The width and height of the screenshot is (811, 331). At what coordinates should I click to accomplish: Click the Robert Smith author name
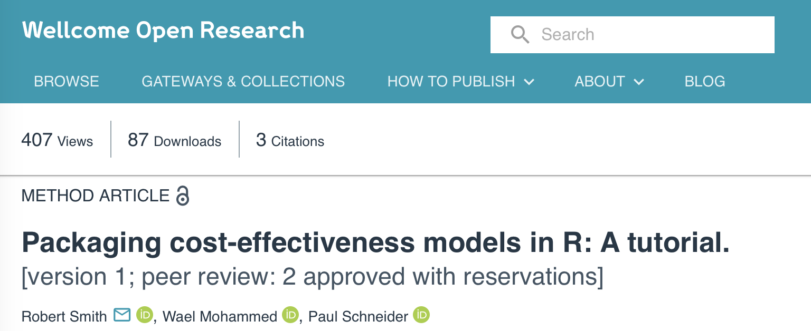click(x=64, y=316)
